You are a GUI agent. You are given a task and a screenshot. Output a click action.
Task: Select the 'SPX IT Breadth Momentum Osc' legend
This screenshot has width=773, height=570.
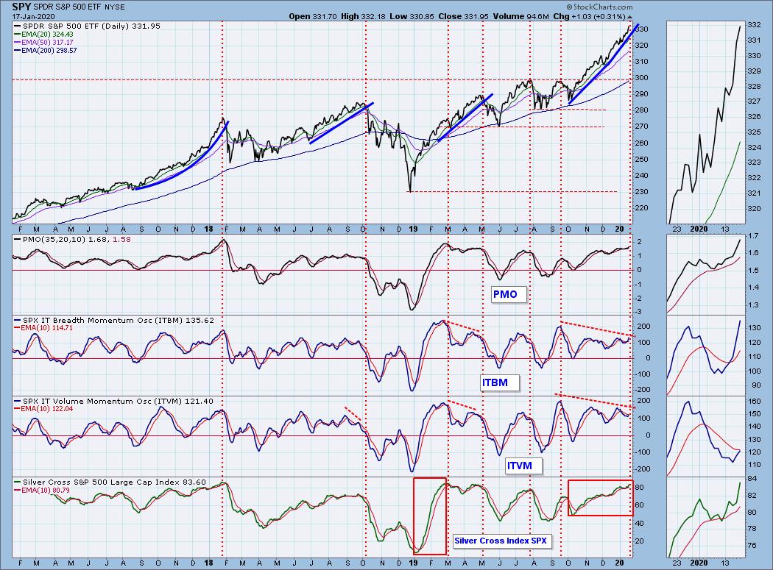click(114, 320)
